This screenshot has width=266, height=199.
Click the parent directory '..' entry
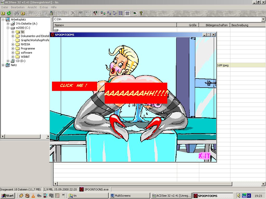coord(57,30)
